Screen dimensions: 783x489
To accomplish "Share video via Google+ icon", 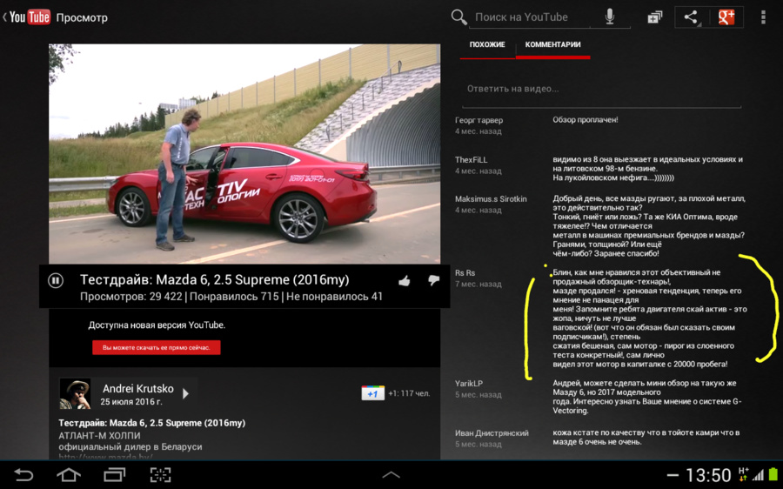I will 726,17.
